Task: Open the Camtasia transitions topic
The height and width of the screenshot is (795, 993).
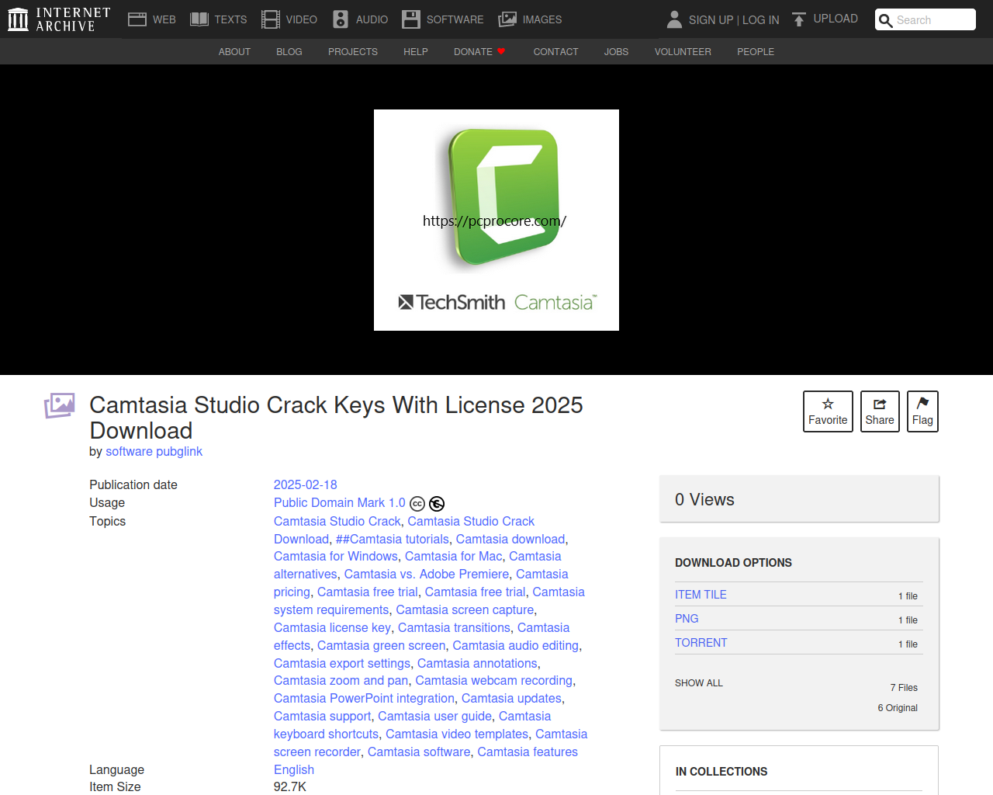Action: 455,628
